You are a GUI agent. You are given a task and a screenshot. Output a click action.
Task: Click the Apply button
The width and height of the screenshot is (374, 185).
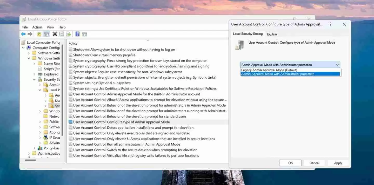(x=338, y=163)
